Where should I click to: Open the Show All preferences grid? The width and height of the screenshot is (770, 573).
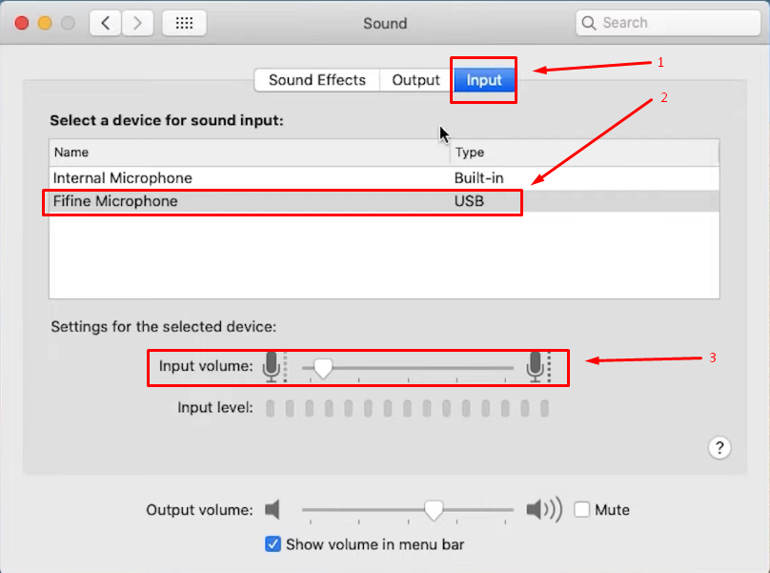(184, 23)
